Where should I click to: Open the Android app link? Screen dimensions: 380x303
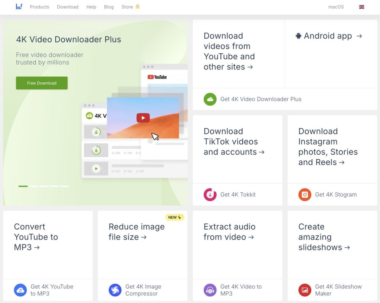pyautogui.click(x=328, y=36)
